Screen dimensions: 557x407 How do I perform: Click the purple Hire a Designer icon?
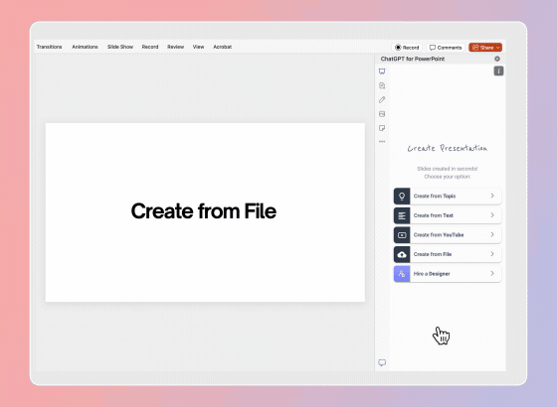[x=402, y=274]
